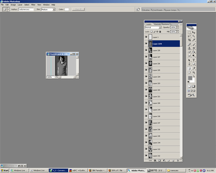216x173 pixels.
Task: Toggle visibility of Layer 215
Action: click(x=146, y=136)
